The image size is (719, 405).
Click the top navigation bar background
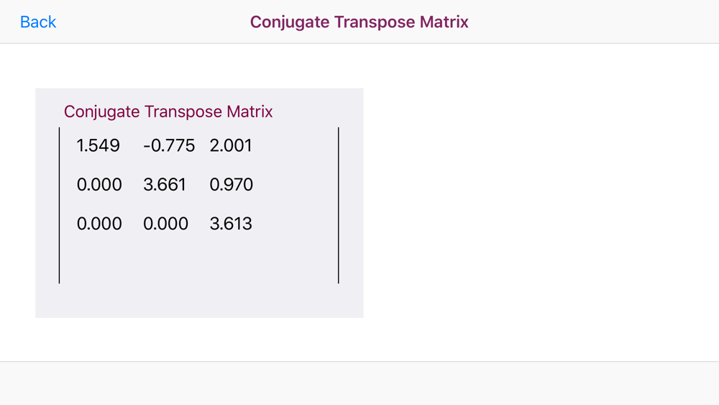click(596, 22)
